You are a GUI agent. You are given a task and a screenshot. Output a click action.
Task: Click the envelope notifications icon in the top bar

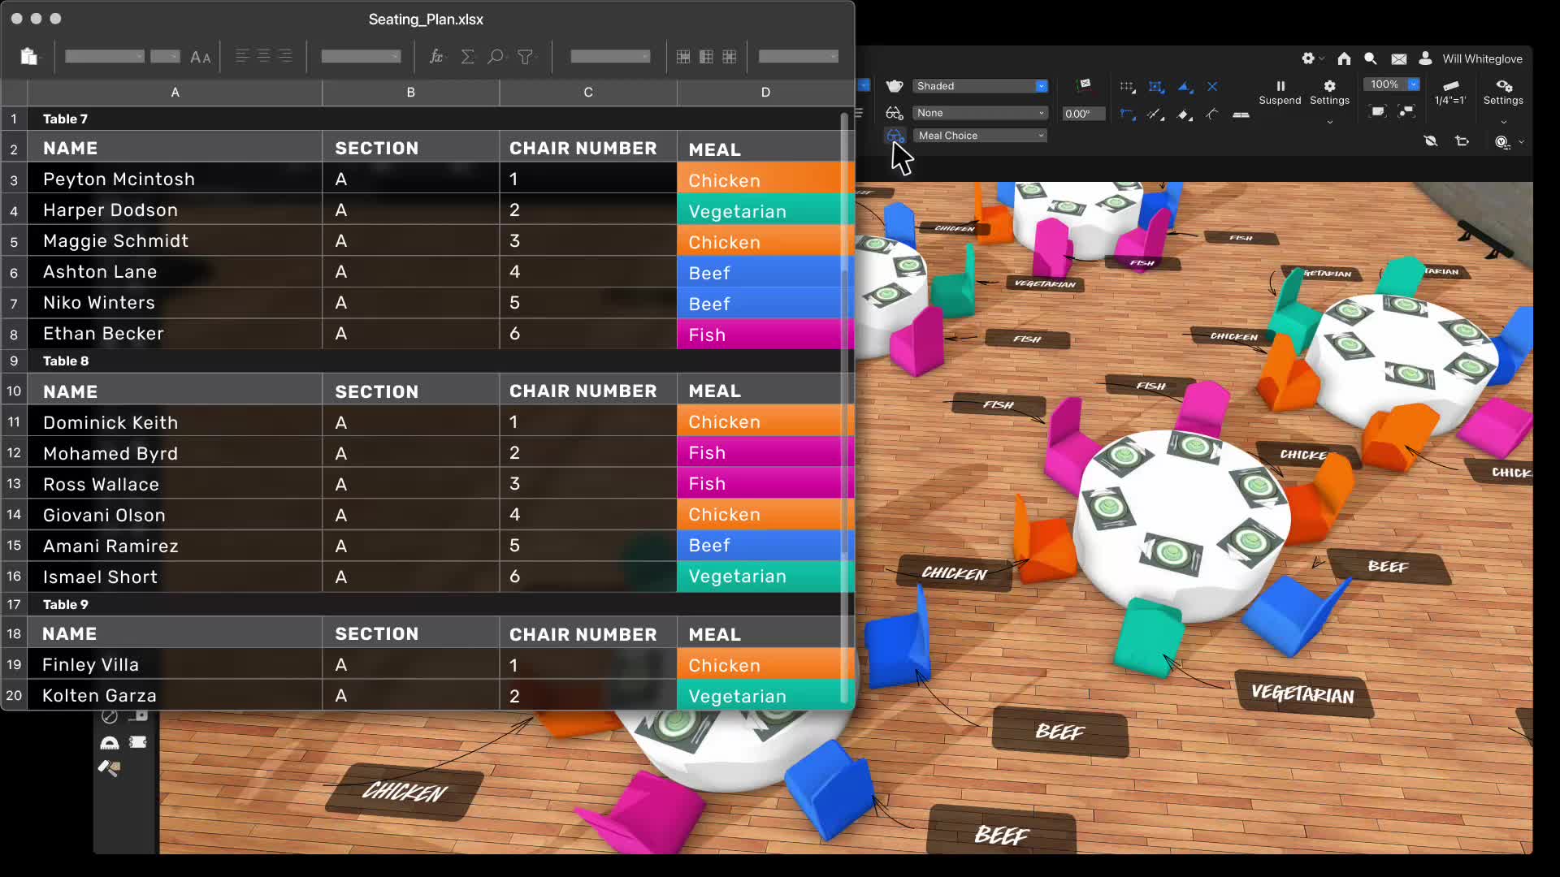tap(1398, 59)
